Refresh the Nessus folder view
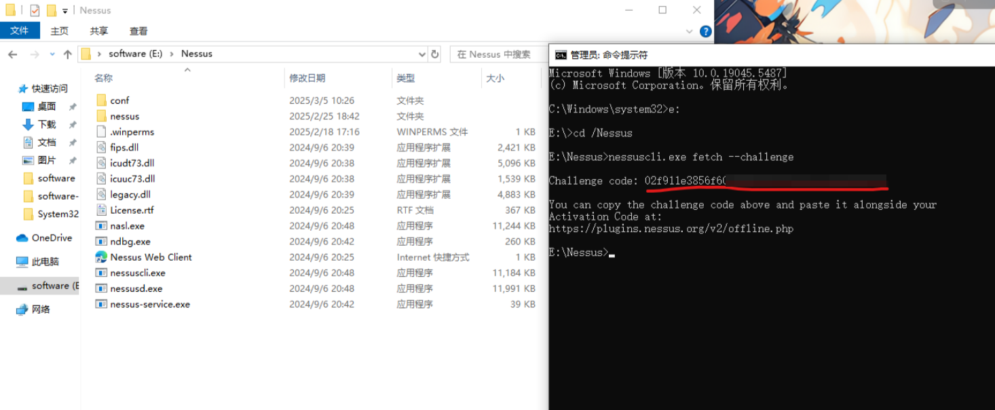Image resolution: width=995 pixels, height=410 pixels. [435, 54]
